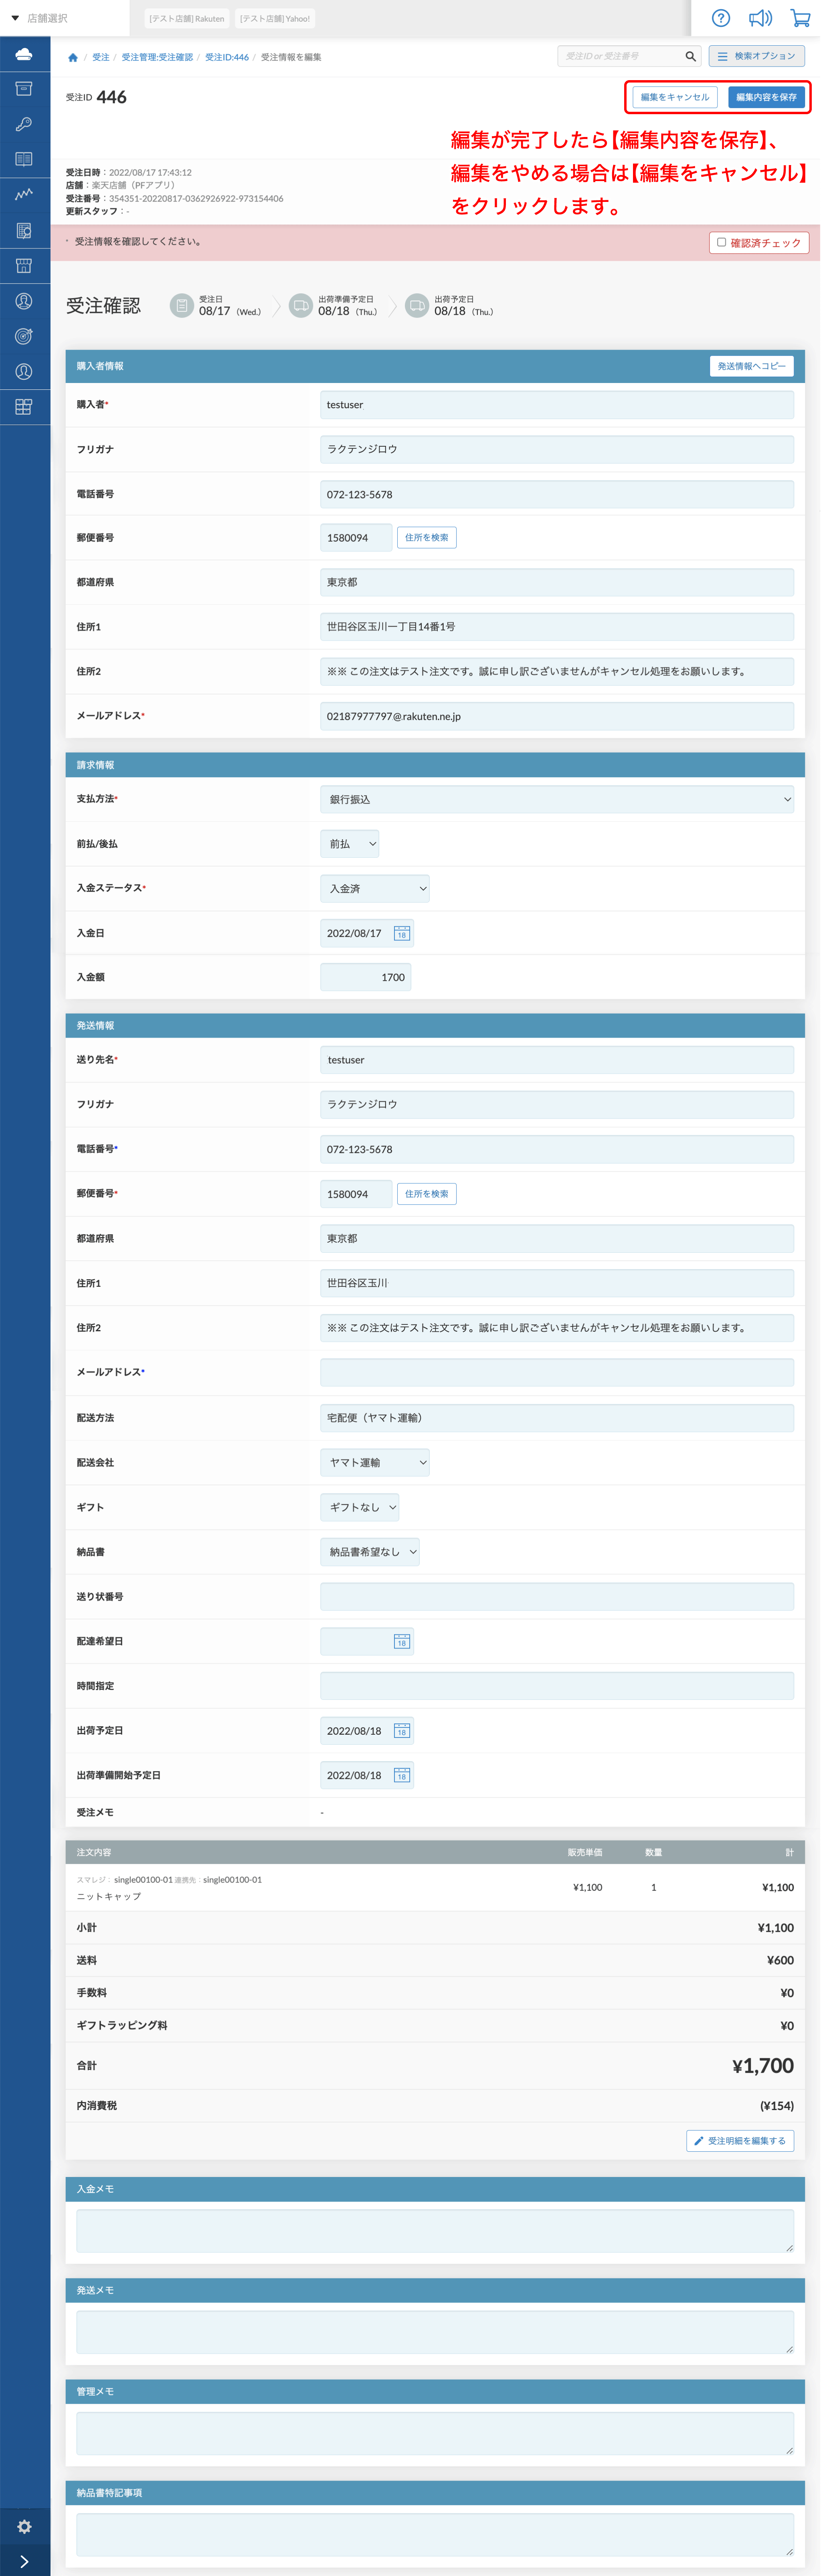Click 発送情報へコピー button

click(751, 366)
